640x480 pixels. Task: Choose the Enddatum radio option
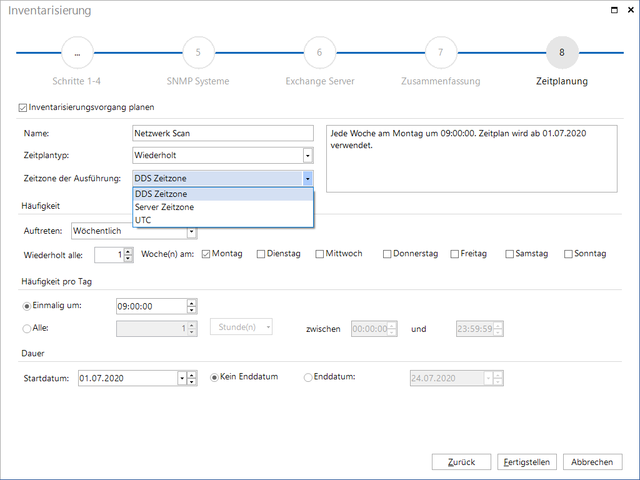pyautogui.click(x=307, y=377)
